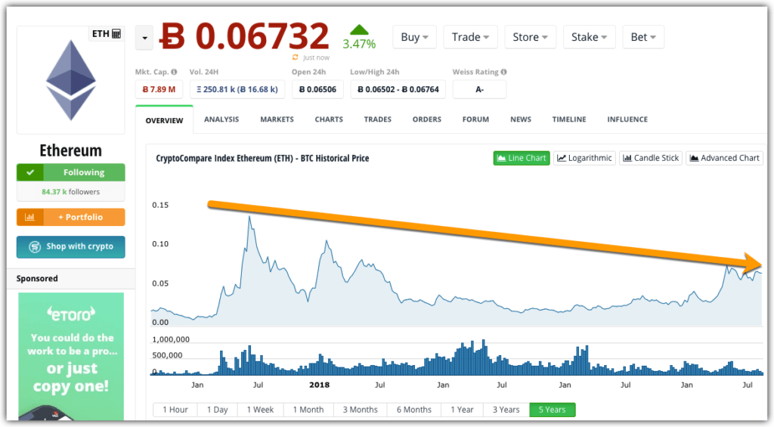Open the Overview tab
The image size is (774, 427).
pyautogui.click(x=164, y=120)
